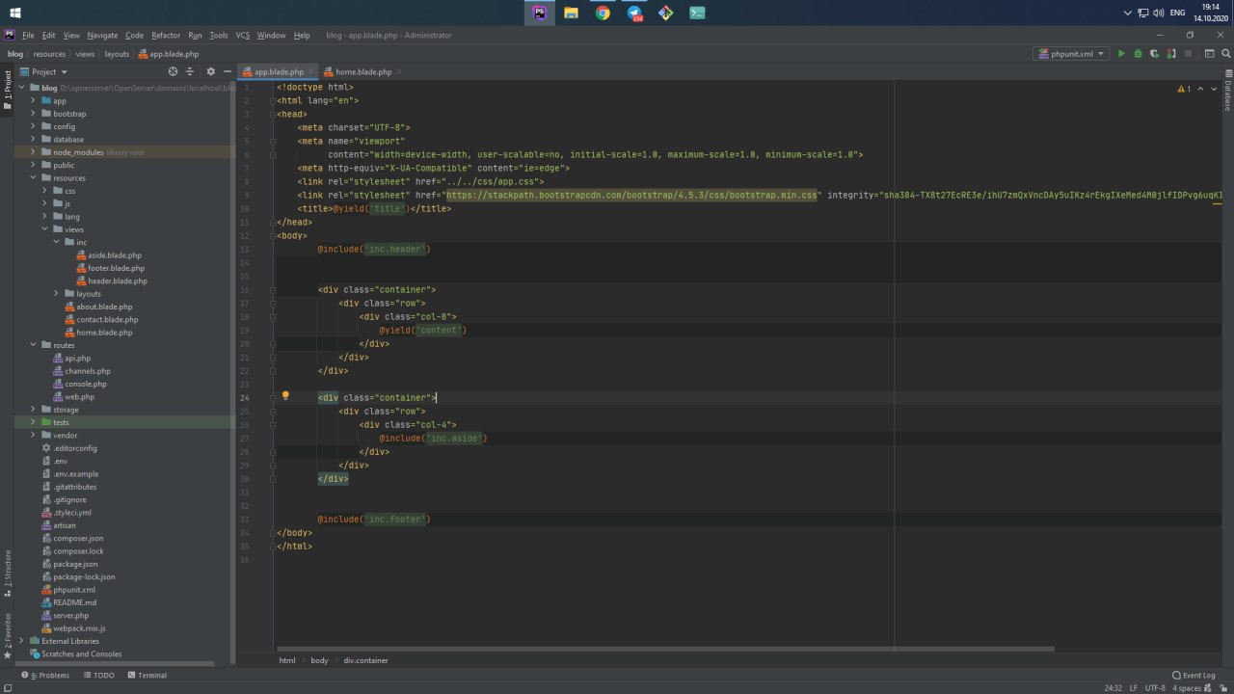Open Project panel gear settings
1234x694 pixels.
[210, 71]
